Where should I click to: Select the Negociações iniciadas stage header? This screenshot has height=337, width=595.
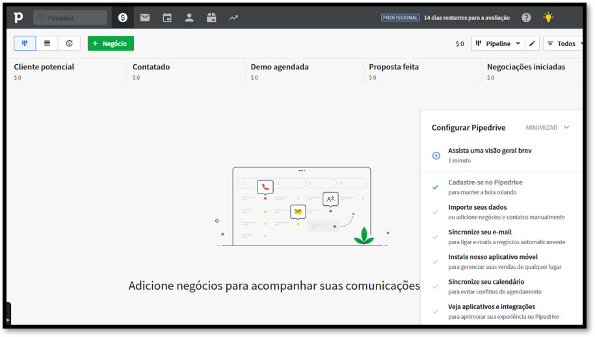(x=526, y=67)
